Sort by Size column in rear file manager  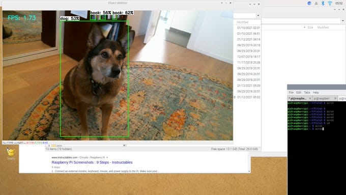(310, 27)
